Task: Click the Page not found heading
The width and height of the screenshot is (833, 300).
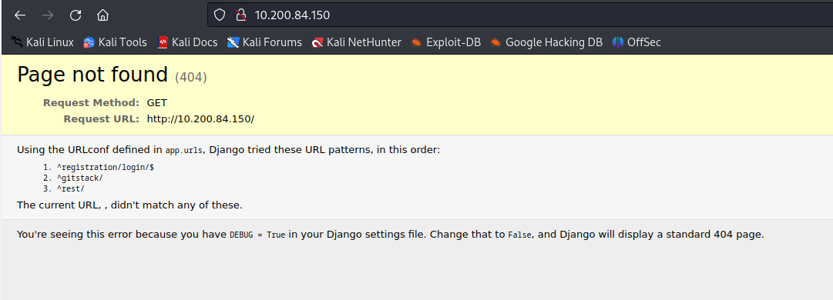Action: pyautogui.click(x=92, y=75)
